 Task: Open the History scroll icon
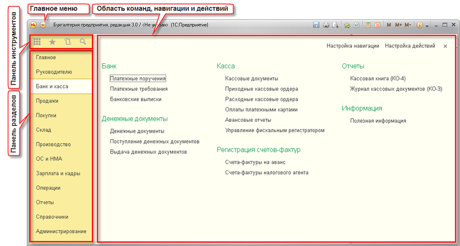[x=68, y=42]
